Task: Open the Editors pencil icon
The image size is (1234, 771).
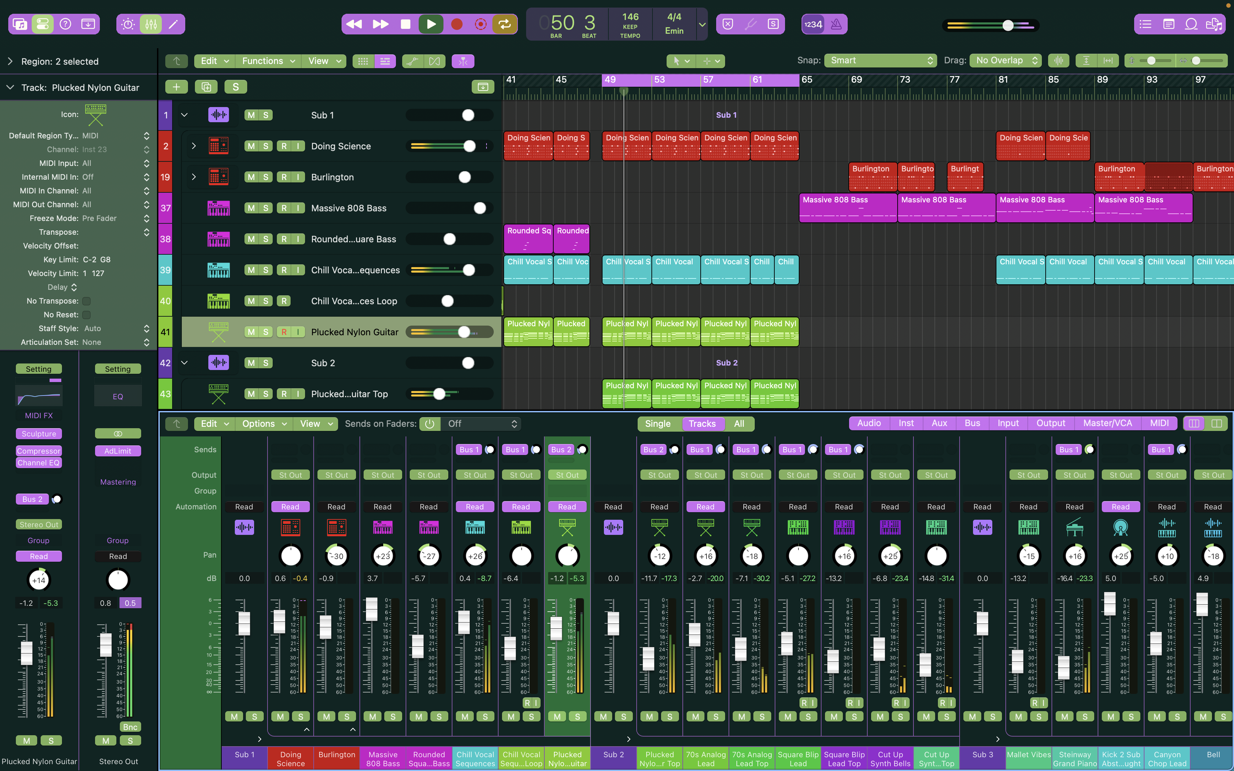Action: pyautogui.click(x=174, y=24)
